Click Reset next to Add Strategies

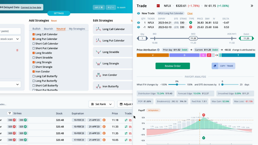[x=54, y=21]
